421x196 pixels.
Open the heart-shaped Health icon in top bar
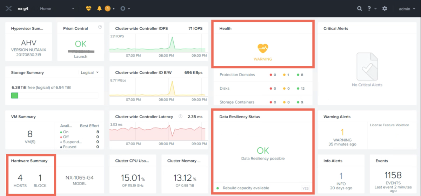(x=88, y=8)
